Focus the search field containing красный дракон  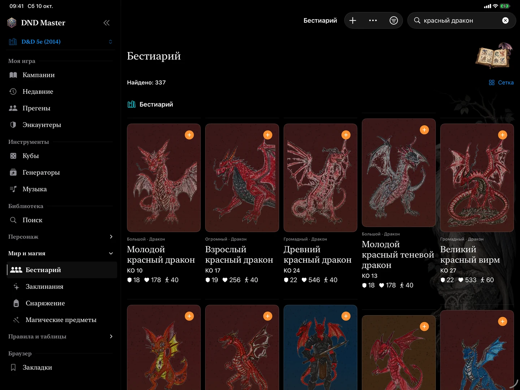(461, 21)
